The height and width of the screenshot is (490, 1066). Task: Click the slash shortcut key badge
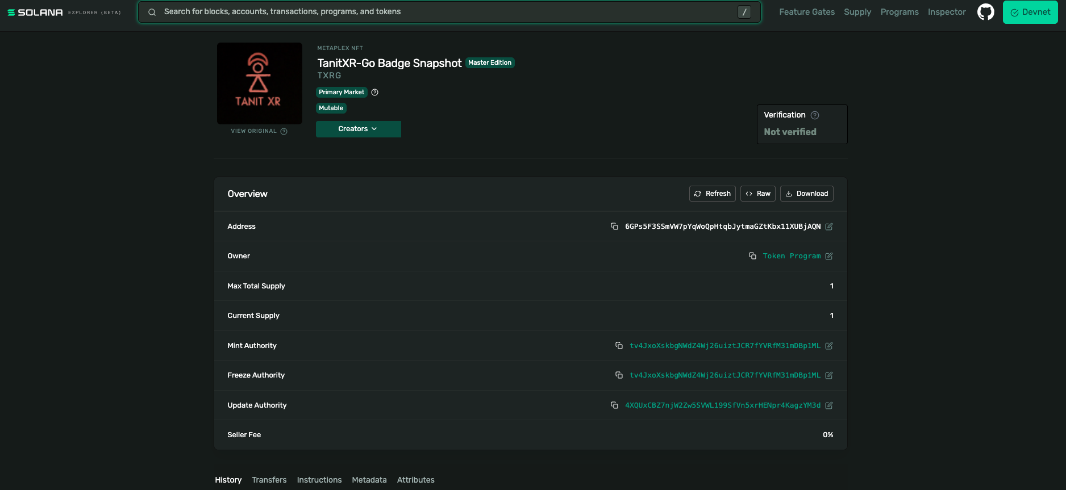[744, 12]
